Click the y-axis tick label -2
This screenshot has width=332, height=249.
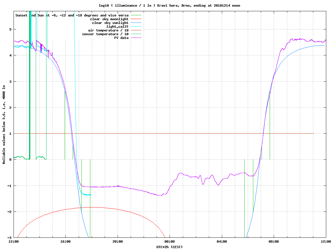9,212
